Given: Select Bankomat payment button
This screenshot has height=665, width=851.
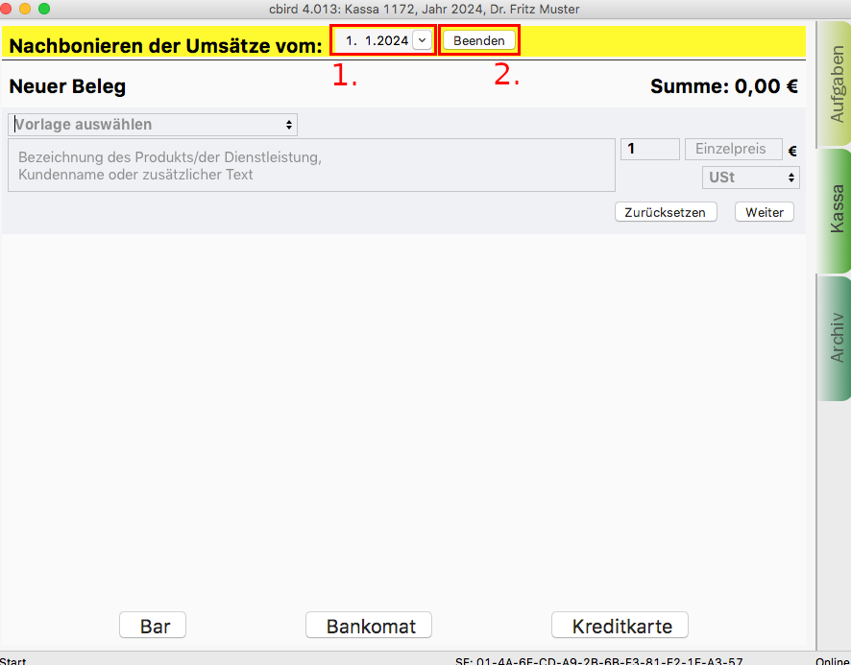Looking at the screenshot, I should (369, 626).
